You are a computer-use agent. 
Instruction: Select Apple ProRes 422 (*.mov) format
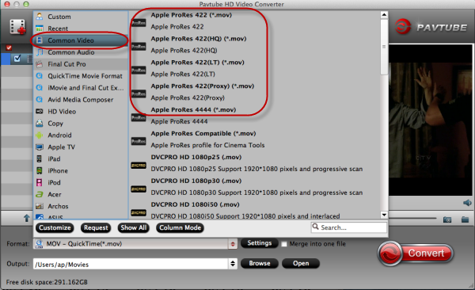click(x=191, y=15)
